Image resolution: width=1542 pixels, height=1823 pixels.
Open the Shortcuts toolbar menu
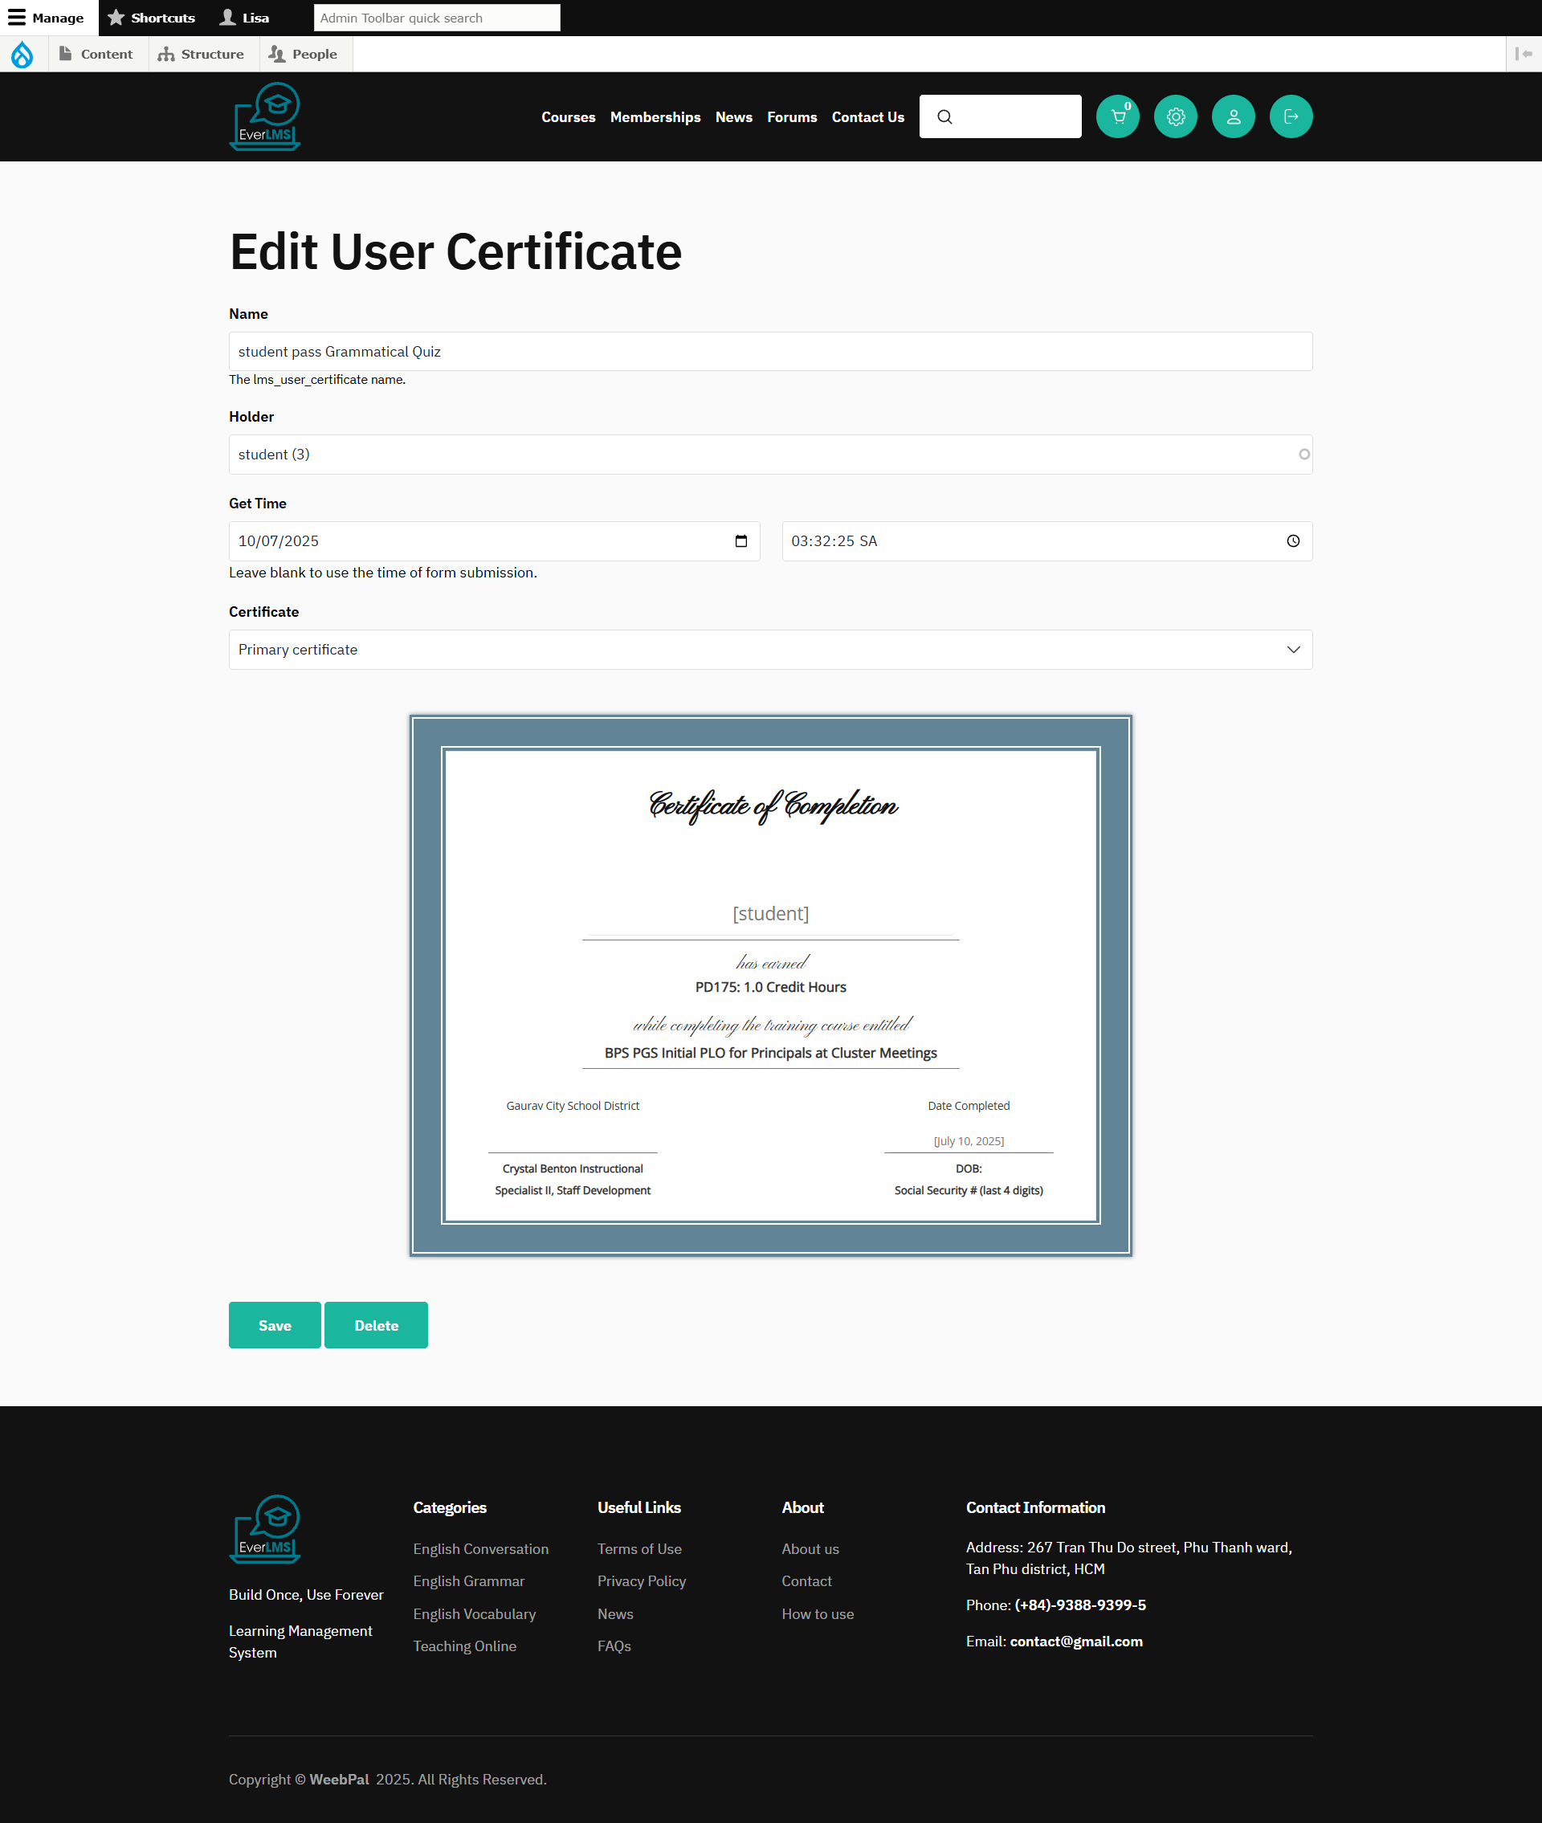(x=151, y=18)
